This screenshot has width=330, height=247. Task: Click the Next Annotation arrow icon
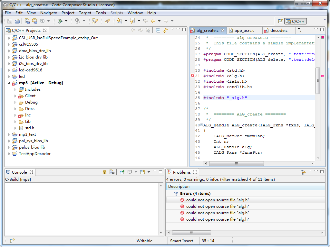(x=119, y=21)
